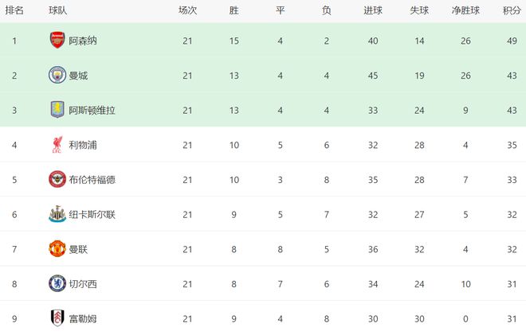Click the 净胜球 column header

point(465,10)
